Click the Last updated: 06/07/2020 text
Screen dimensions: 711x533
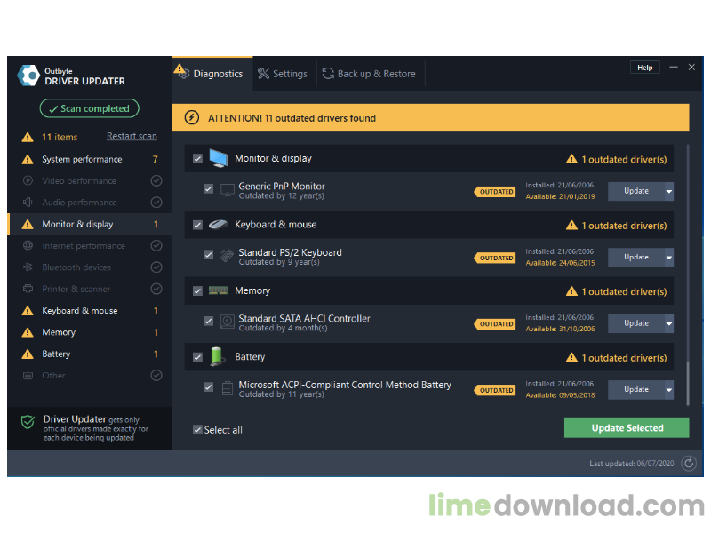tap(631, 463)
